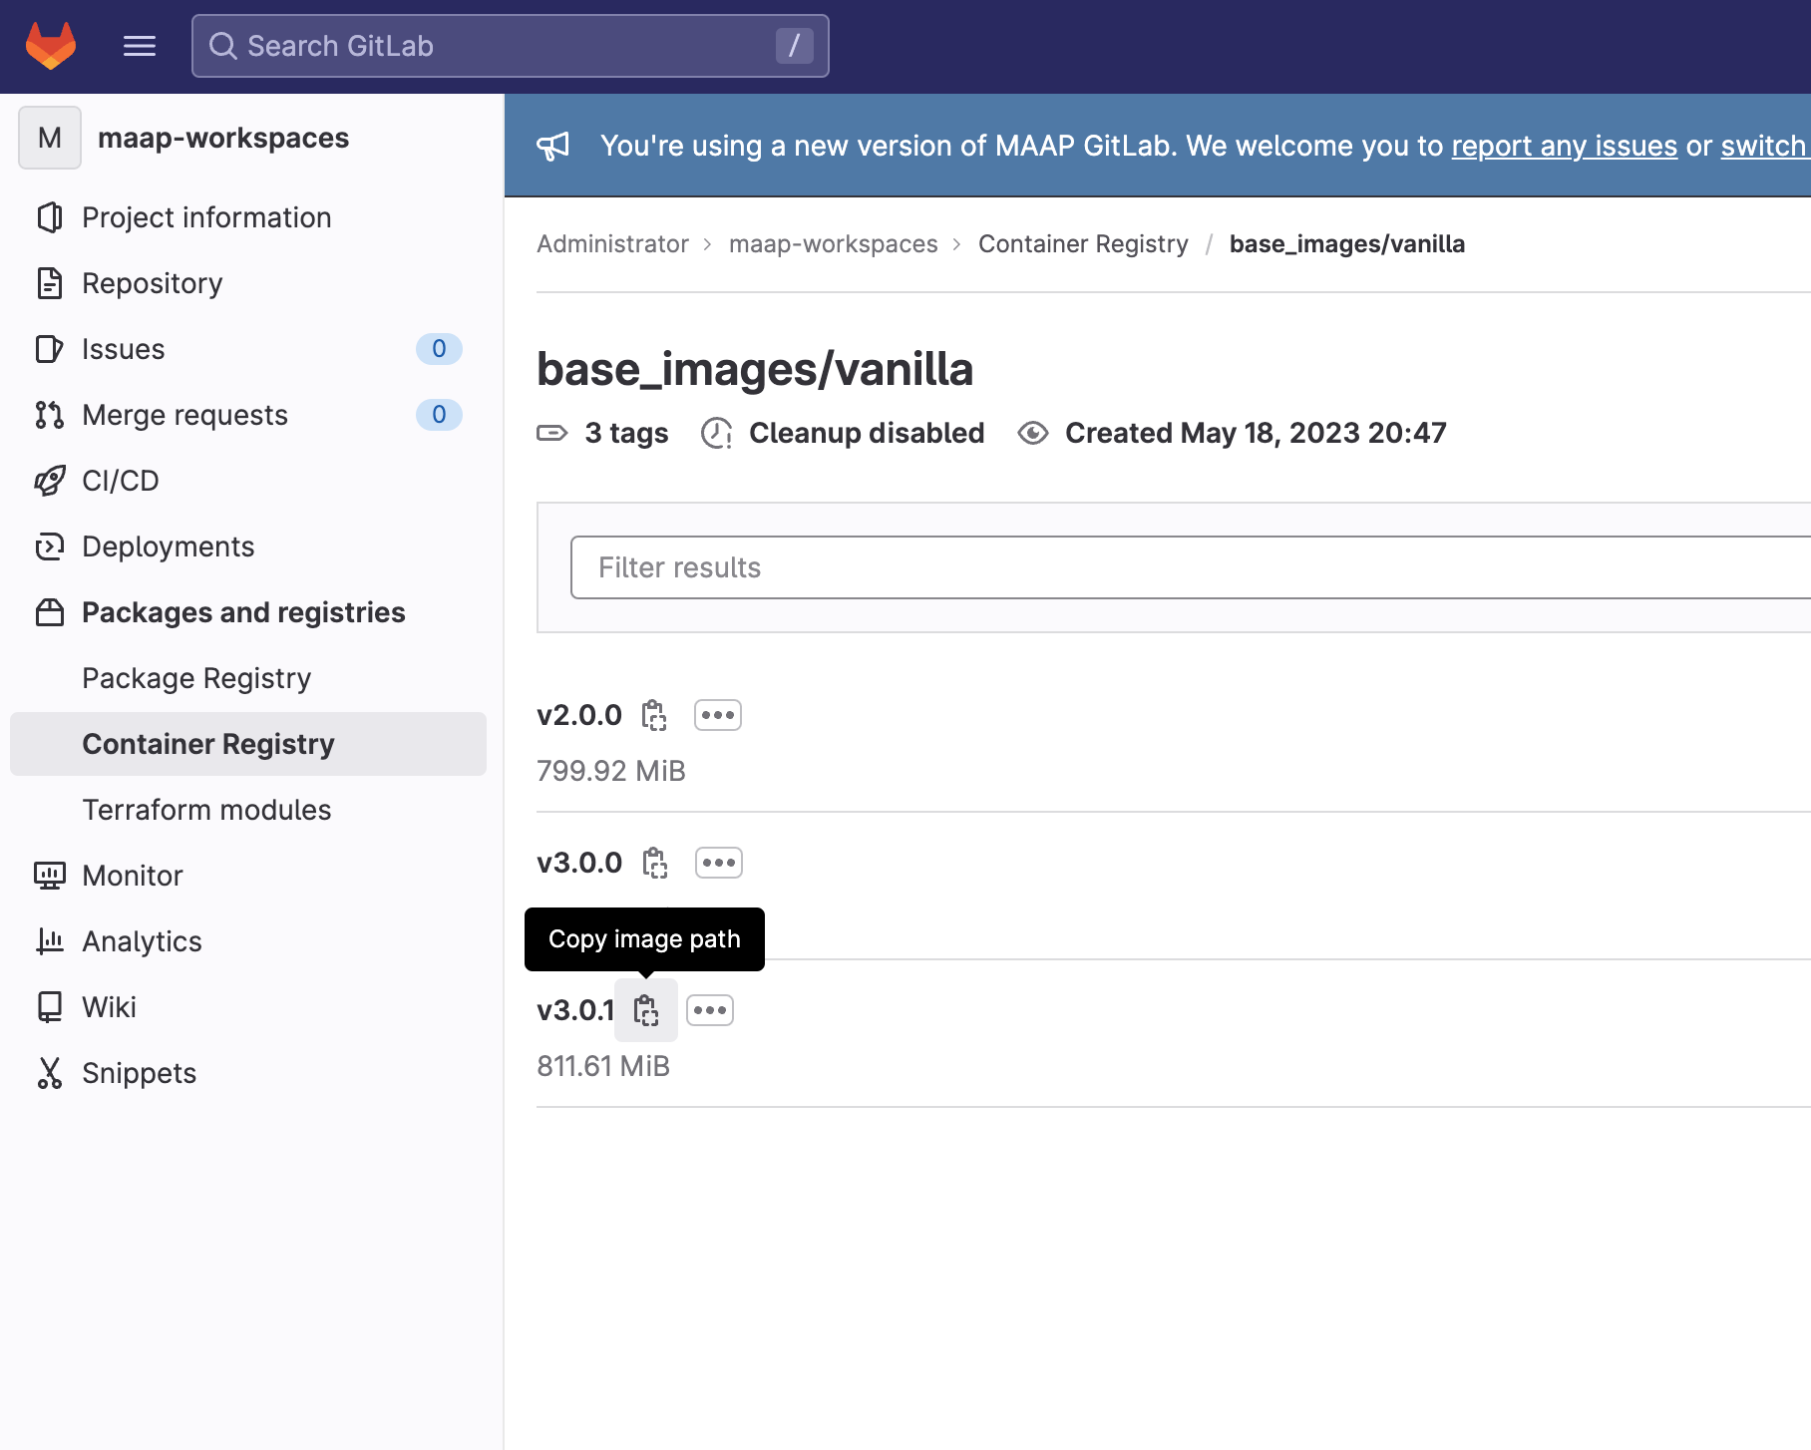Expand details for tag v2.0.0
The height and width of the screenshot is (1450, 1811).
click(x=718, y=715)
